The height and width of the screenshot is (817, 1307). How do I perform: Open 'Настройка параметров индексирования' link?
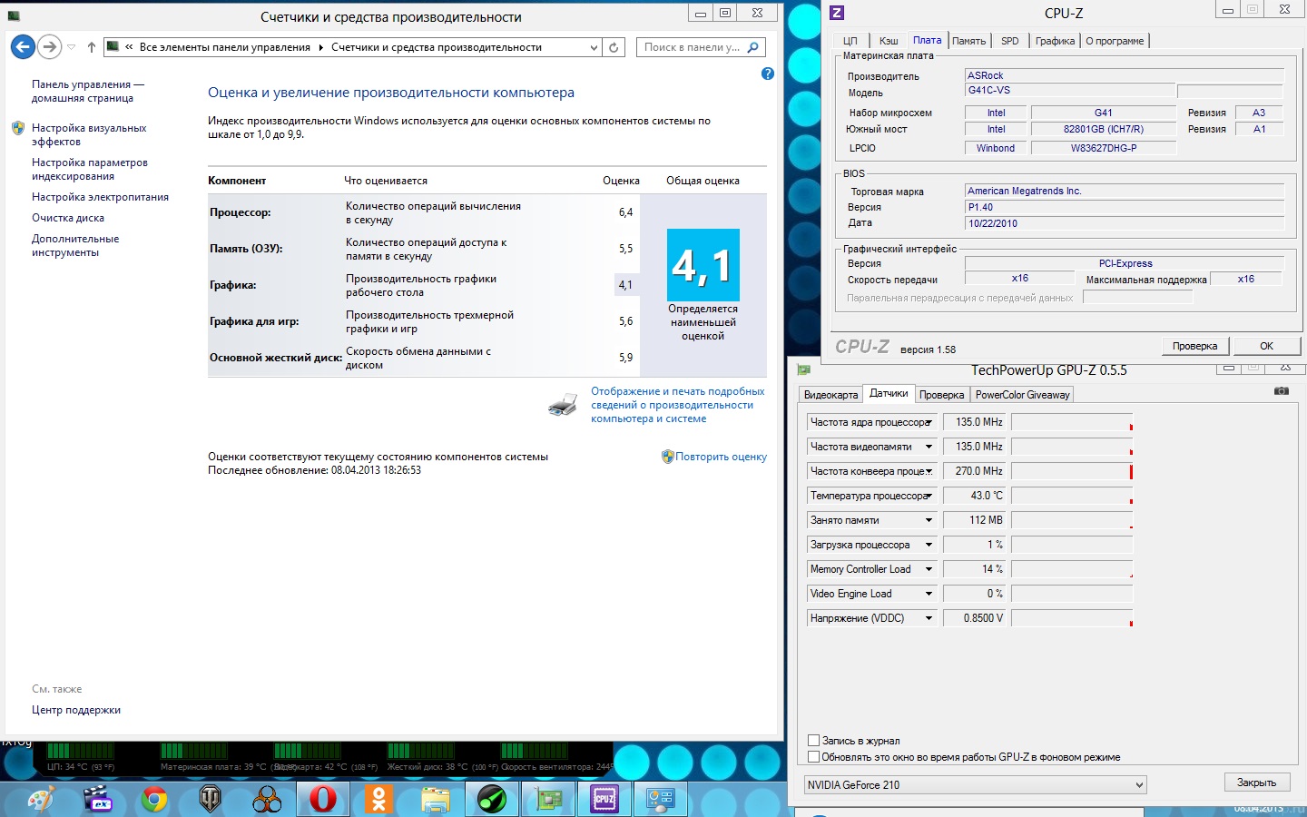point(90,169)
